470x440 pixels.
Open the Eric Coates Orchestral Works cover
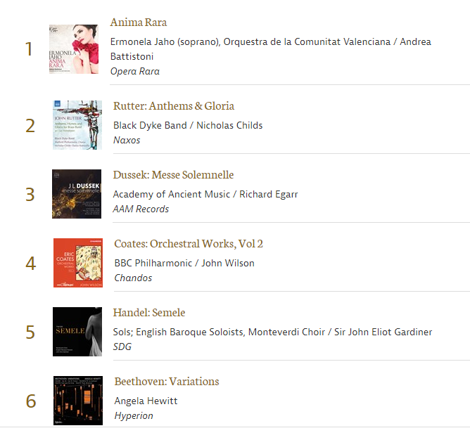[77, 263]
